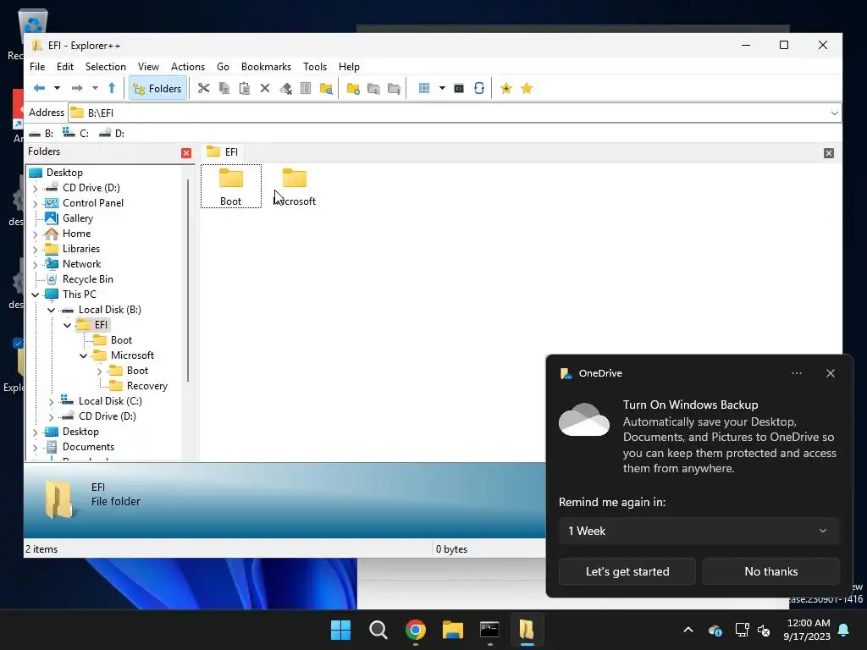Screen dimensions: 867x650
Task: Collapse the EFI tree node
Action: point(68,325)
